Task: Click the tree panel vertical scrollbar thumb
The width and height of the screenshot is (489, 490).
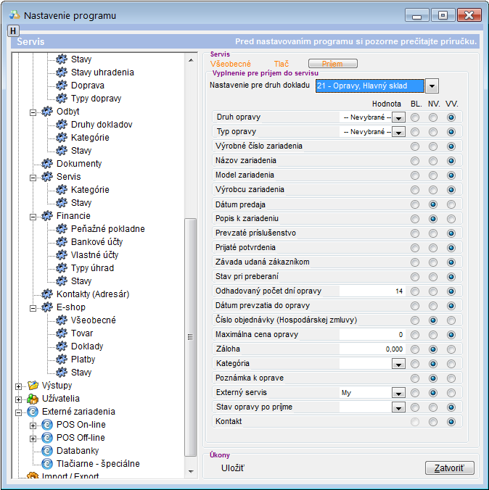Action: pos(191,333)
